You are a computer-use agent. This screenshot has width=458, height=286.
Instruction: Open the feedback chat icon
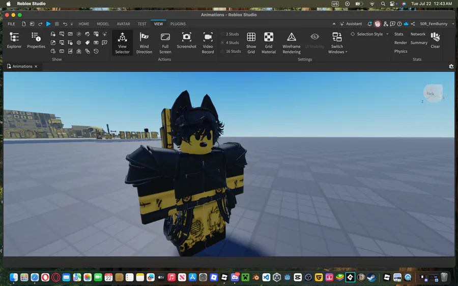392,24
